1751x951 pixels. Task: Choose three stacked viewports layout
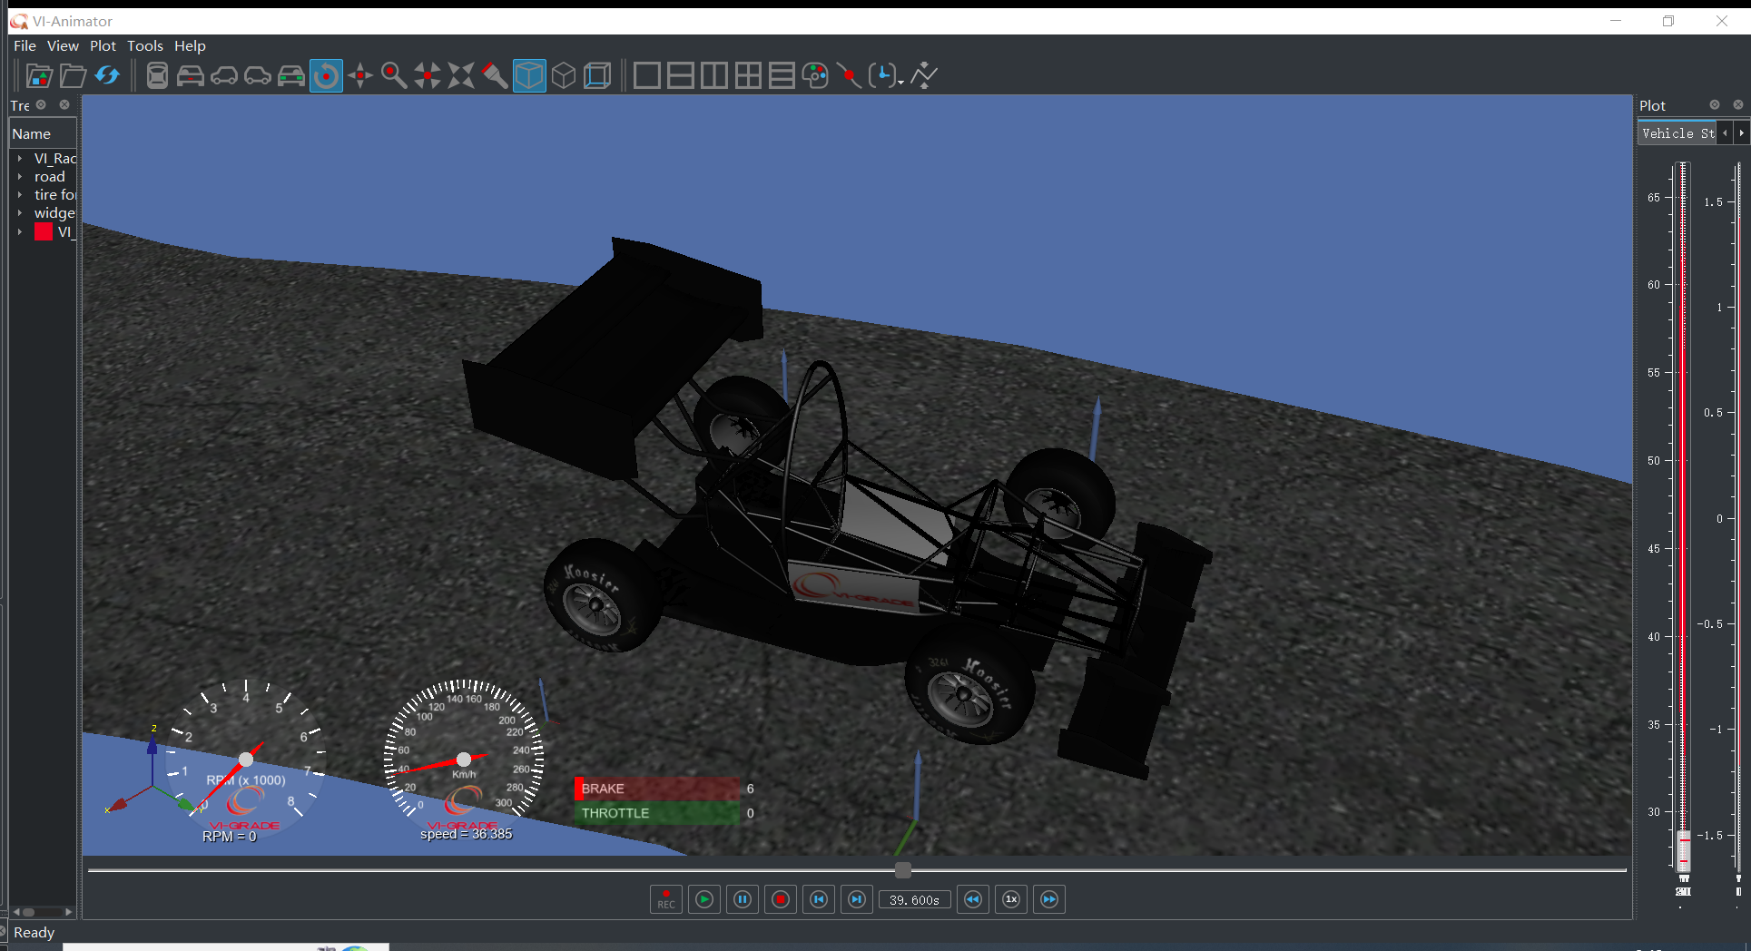pyautogui.click(x=782, y=76)
